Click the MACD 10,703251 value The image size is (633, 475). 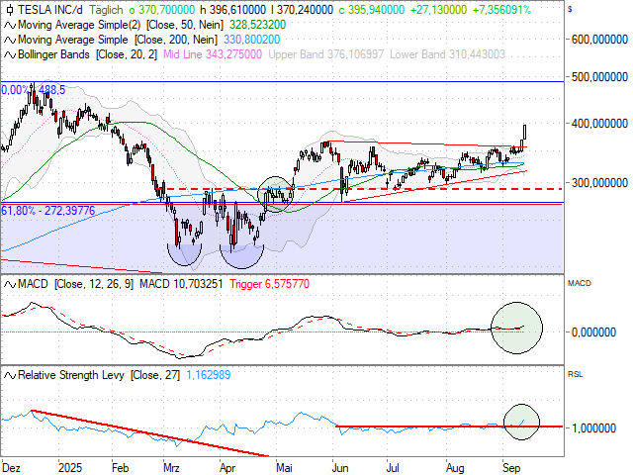pos(181,284)
